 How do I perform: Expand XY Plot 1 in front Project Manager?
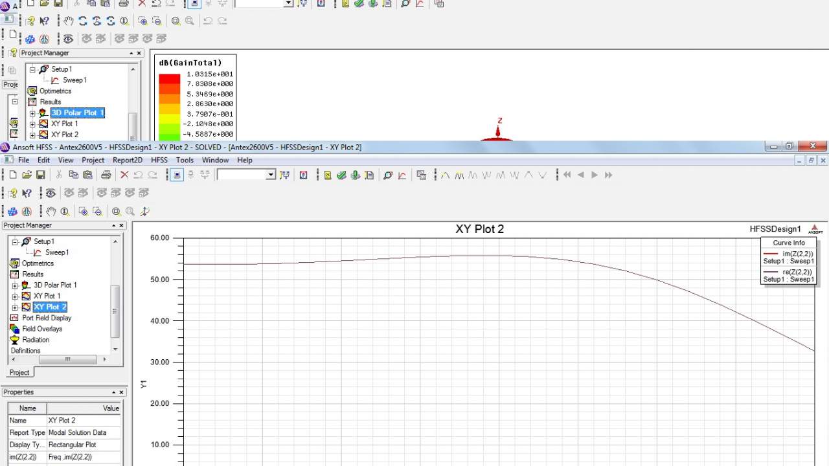tap(15, 296)
